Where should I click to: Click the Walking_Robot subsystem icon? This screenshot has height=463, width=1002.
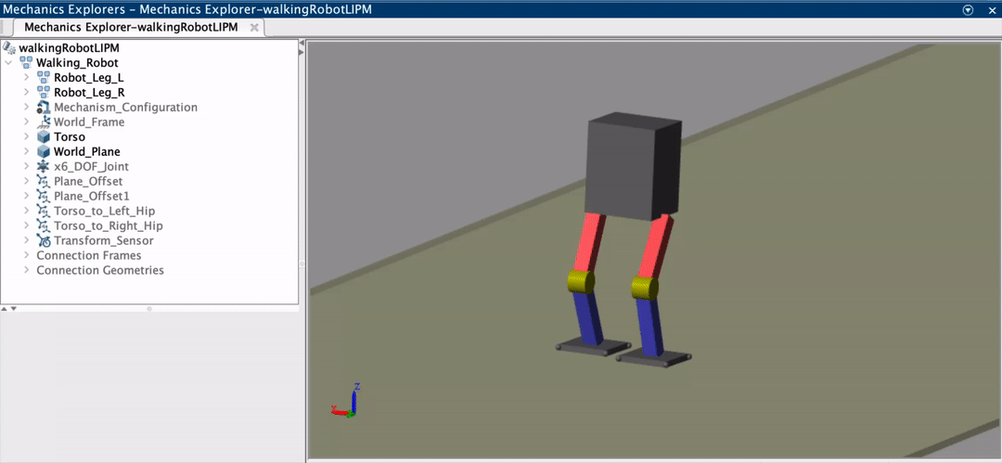[26, 63]
